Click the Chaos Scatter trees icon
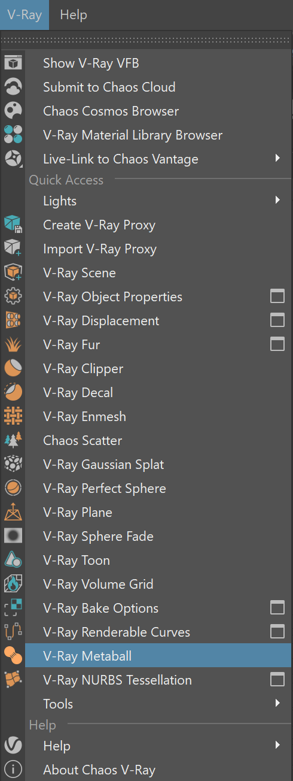 tap(13, 440)
